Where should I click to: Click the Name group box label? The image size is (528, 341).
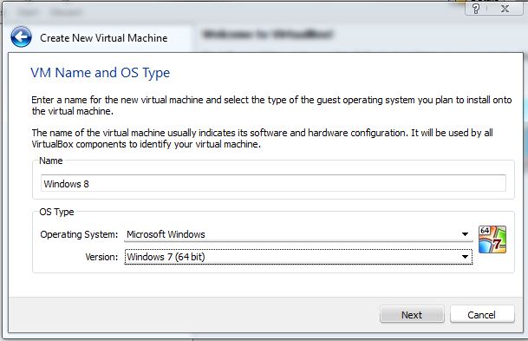pos(51,161)
